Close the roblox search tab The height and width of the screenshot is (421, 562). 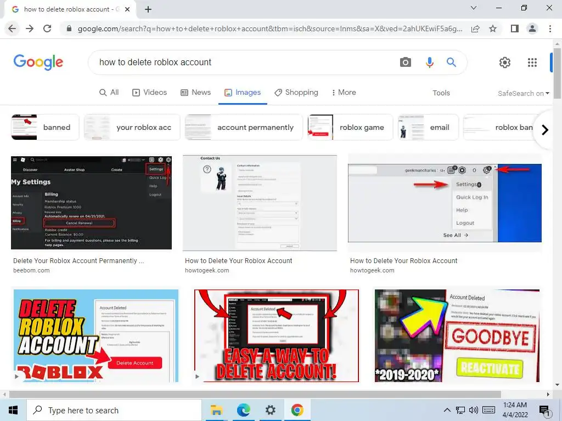point(127,9)
